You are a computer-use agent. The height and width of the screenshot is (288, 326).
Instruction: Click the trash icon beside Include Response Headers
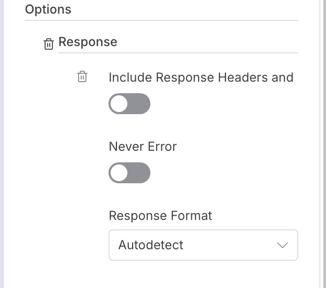click(x=82, y=77)
